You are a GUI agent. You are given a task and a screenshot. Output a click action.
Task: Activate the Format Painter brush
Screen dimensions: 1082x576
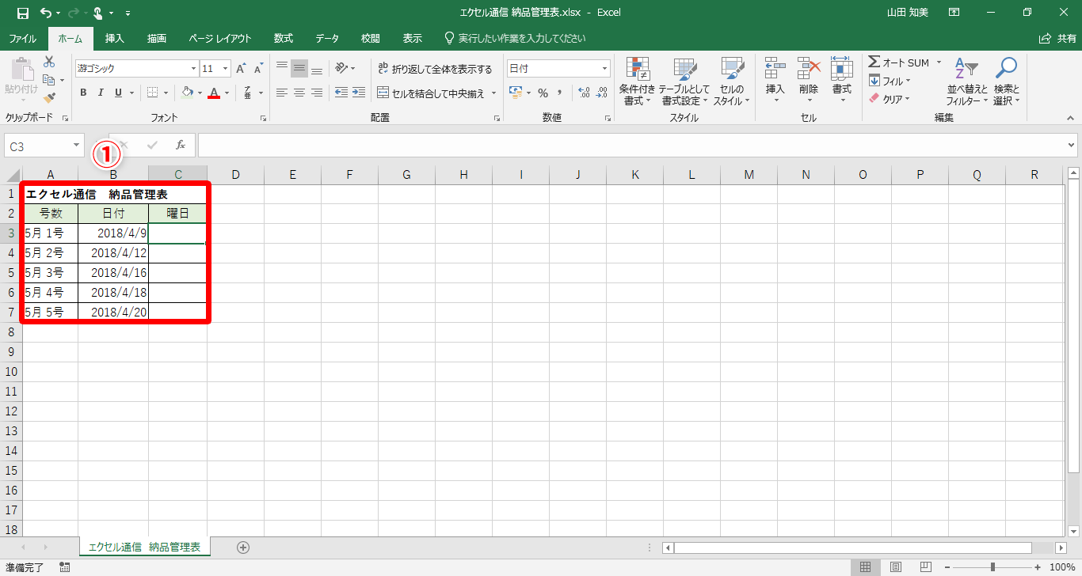[x=49, y=98]
